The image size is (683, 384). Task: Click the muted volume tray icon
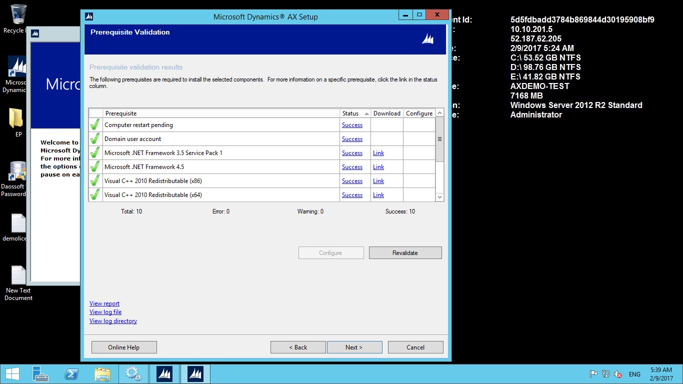(x=618, y=374)
